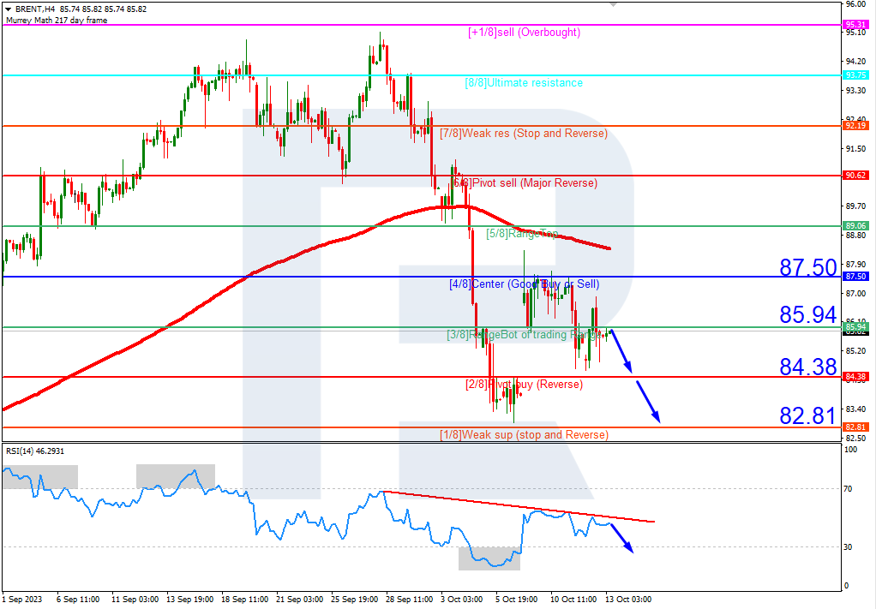Click the cyan 93.75 price tag on axis

coord(856,75)
